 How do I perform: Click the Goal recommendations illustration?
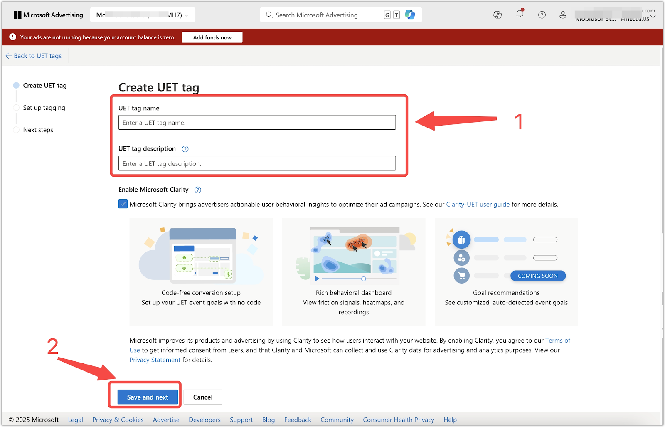506,256
